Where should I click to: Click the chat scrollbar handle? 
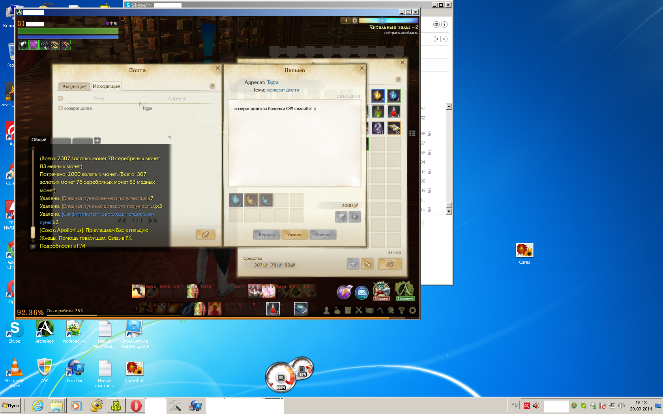(33, 233)
